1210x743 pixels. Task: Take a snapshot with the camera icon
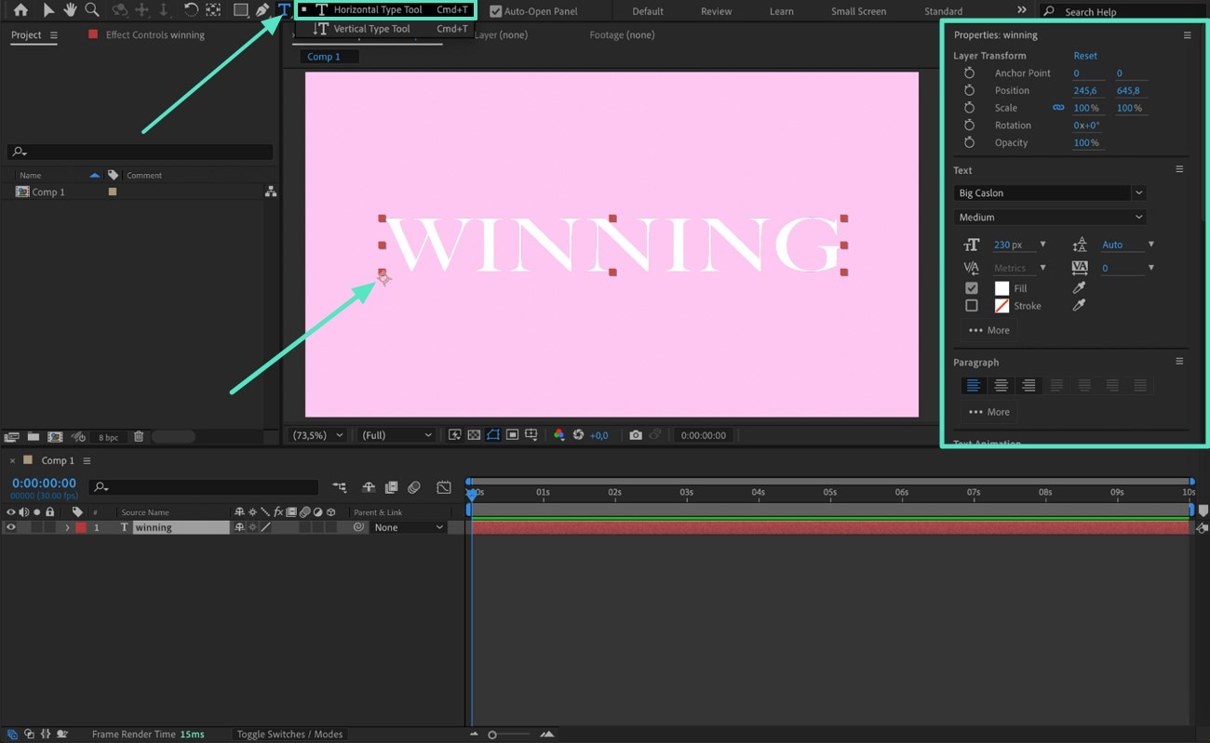pos(636,434)
